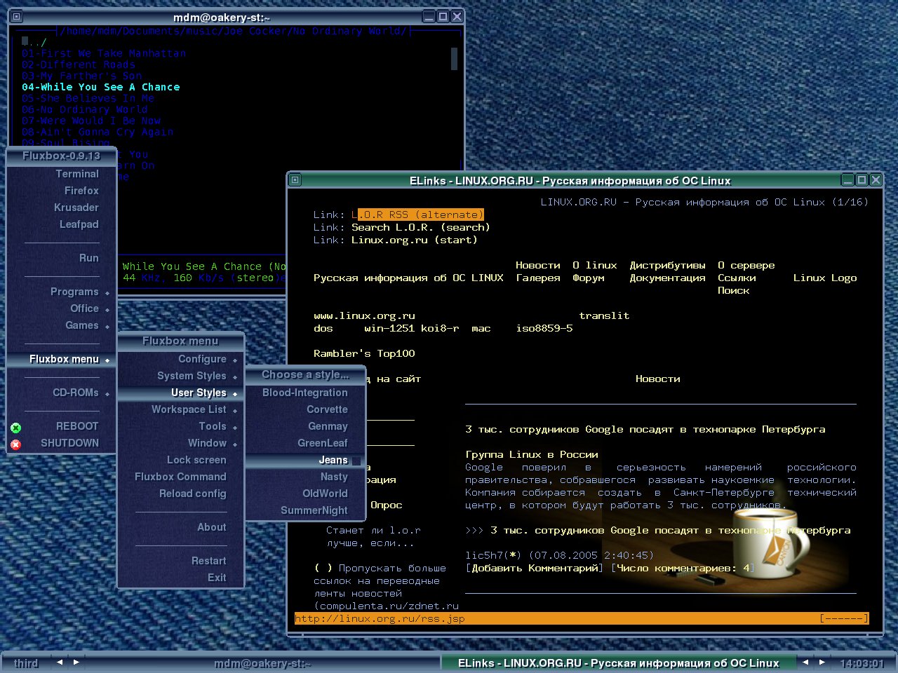Apply the GreenLeaf style
Image resolution: width=898 pixels, height=673 pixels.
[305, 443]
